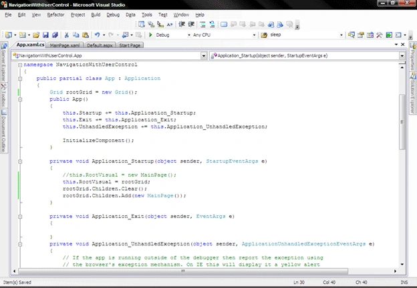Click the Save All icon

[x=55, y=35]
